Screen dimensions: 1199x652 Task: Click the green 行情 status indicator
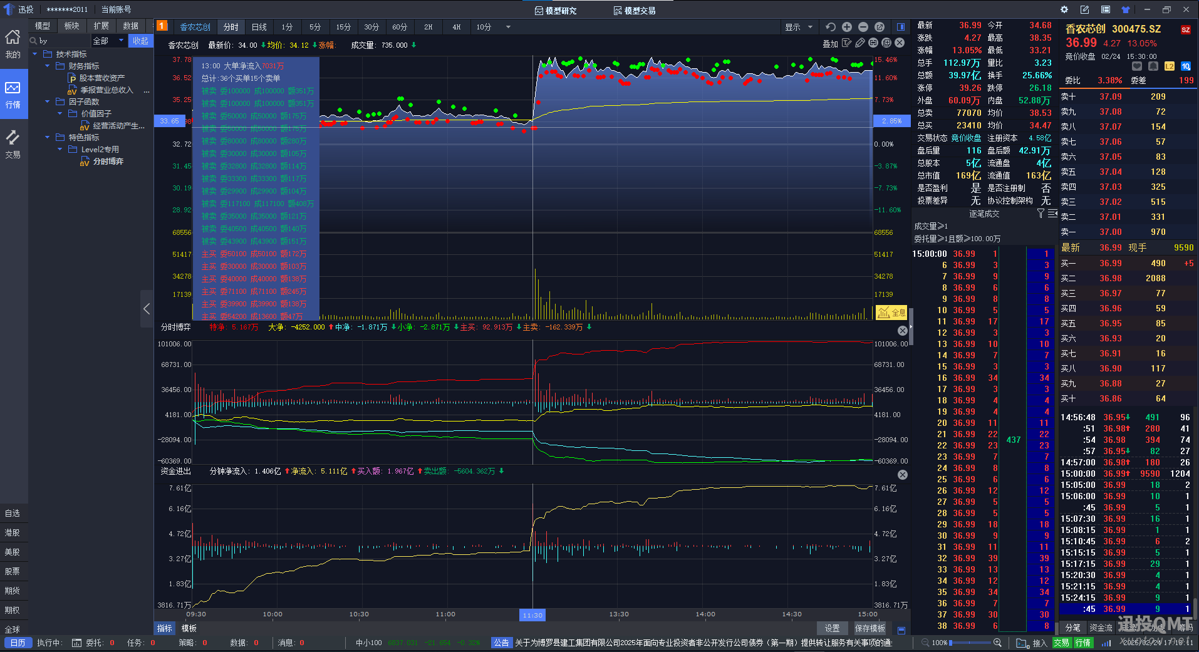(1083, 643)
